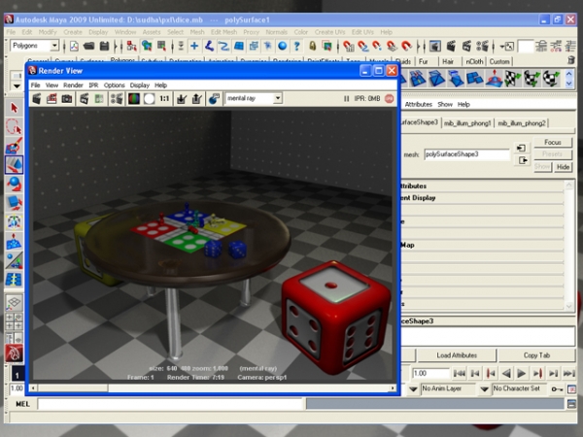Click the MEL command line input
The image size is (583, 437).
(x=170, y=404)
